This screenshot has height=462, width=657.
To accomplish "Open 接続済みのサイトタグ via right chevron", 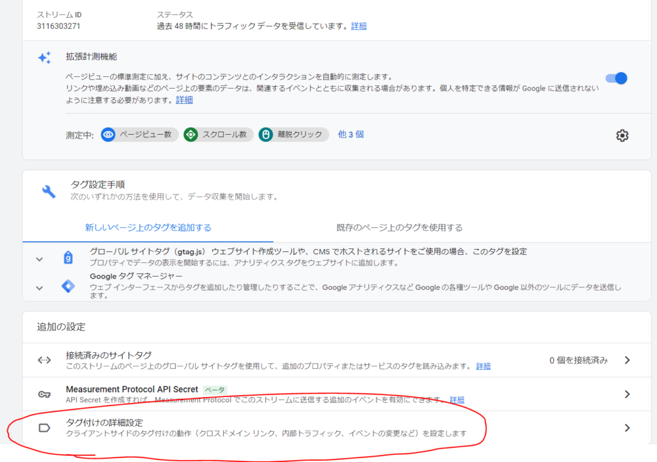I will (627, 360).
